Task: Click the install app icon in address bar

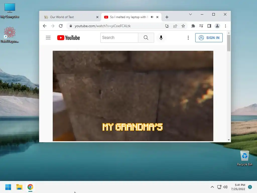Action: (x=167, y=26)
